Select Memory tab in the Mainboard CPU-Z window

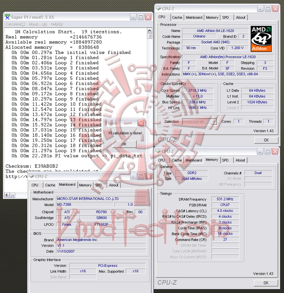tap(85, 185)
